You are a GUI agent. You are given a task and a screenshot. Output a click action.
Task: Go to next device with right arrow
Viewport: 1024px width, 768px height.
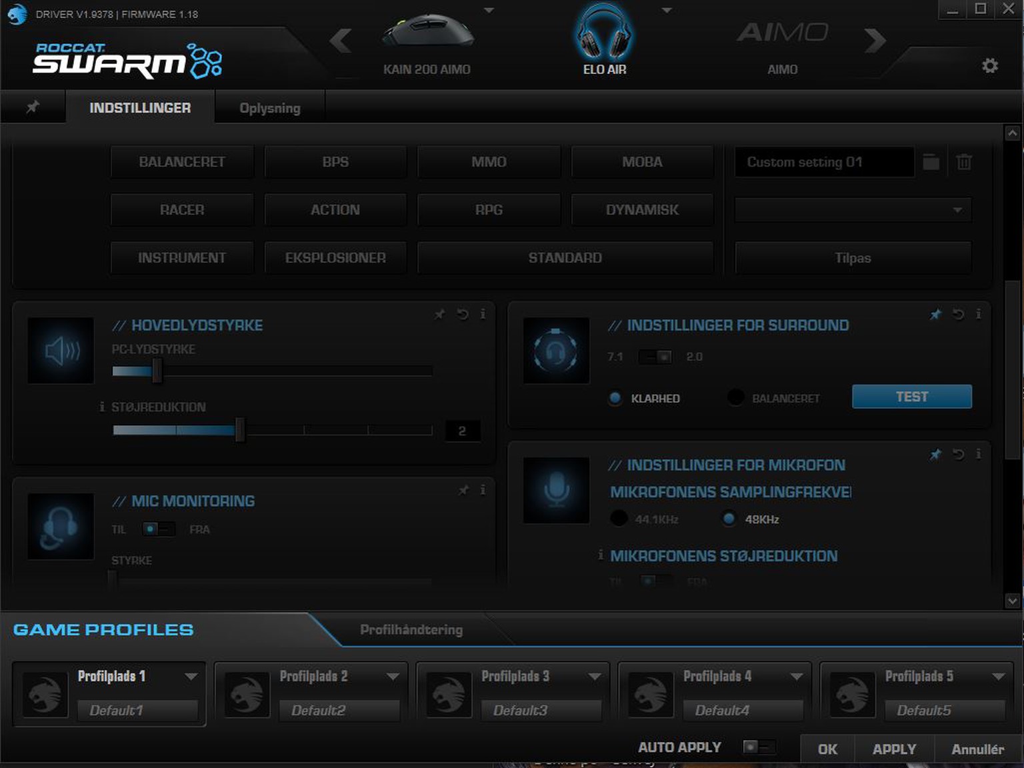[875, 41]
